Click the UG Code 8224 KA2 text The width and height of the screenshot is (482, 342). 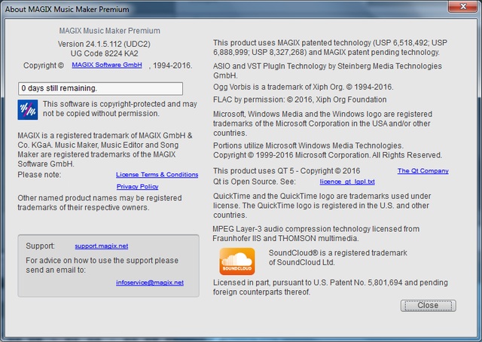click(109, 55)
